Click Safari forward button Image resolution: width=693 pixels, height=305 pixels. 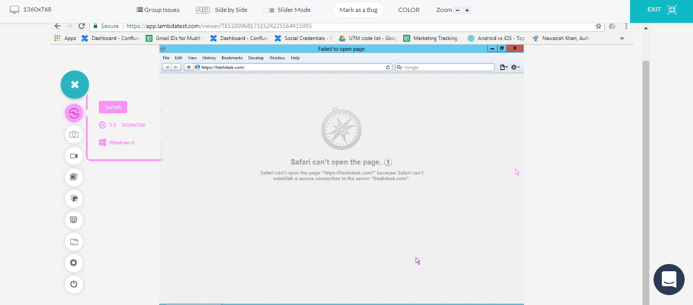pyautogui.click(x=176, y=67)
